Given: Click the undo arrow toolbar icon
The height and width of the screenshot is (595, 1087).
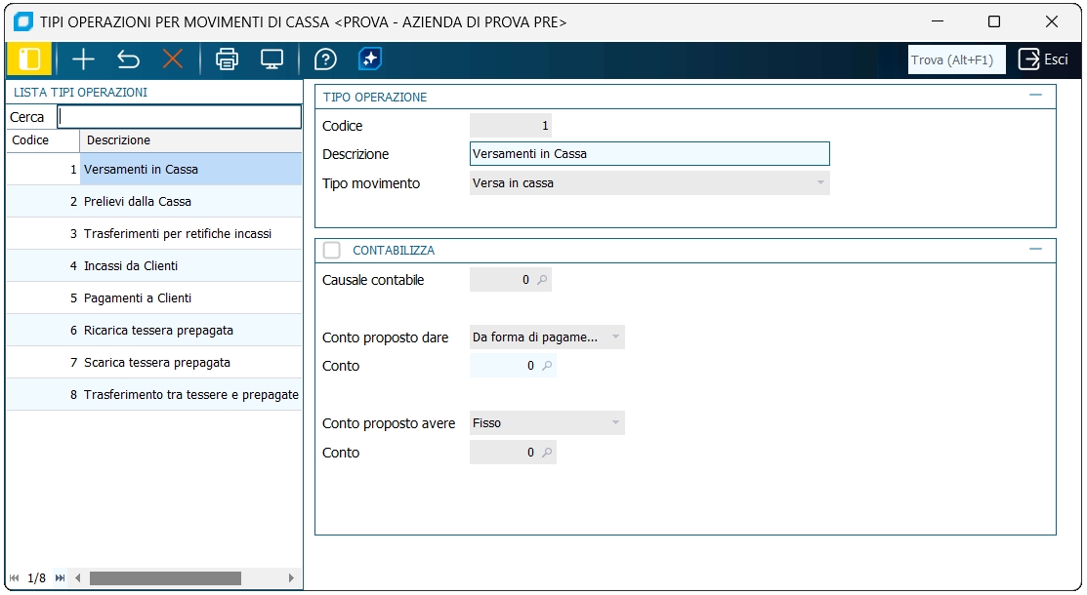Looking at the screenshot, I should tap(128, 59).
